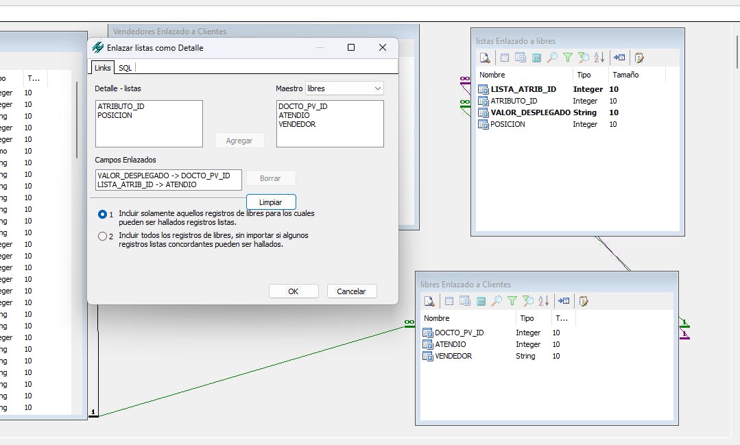Click the greyed Agregar button
This screenshot has width=740, height=445.
click(239, 141)
